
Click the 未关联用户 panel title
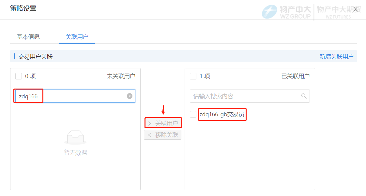pos(121,76)
